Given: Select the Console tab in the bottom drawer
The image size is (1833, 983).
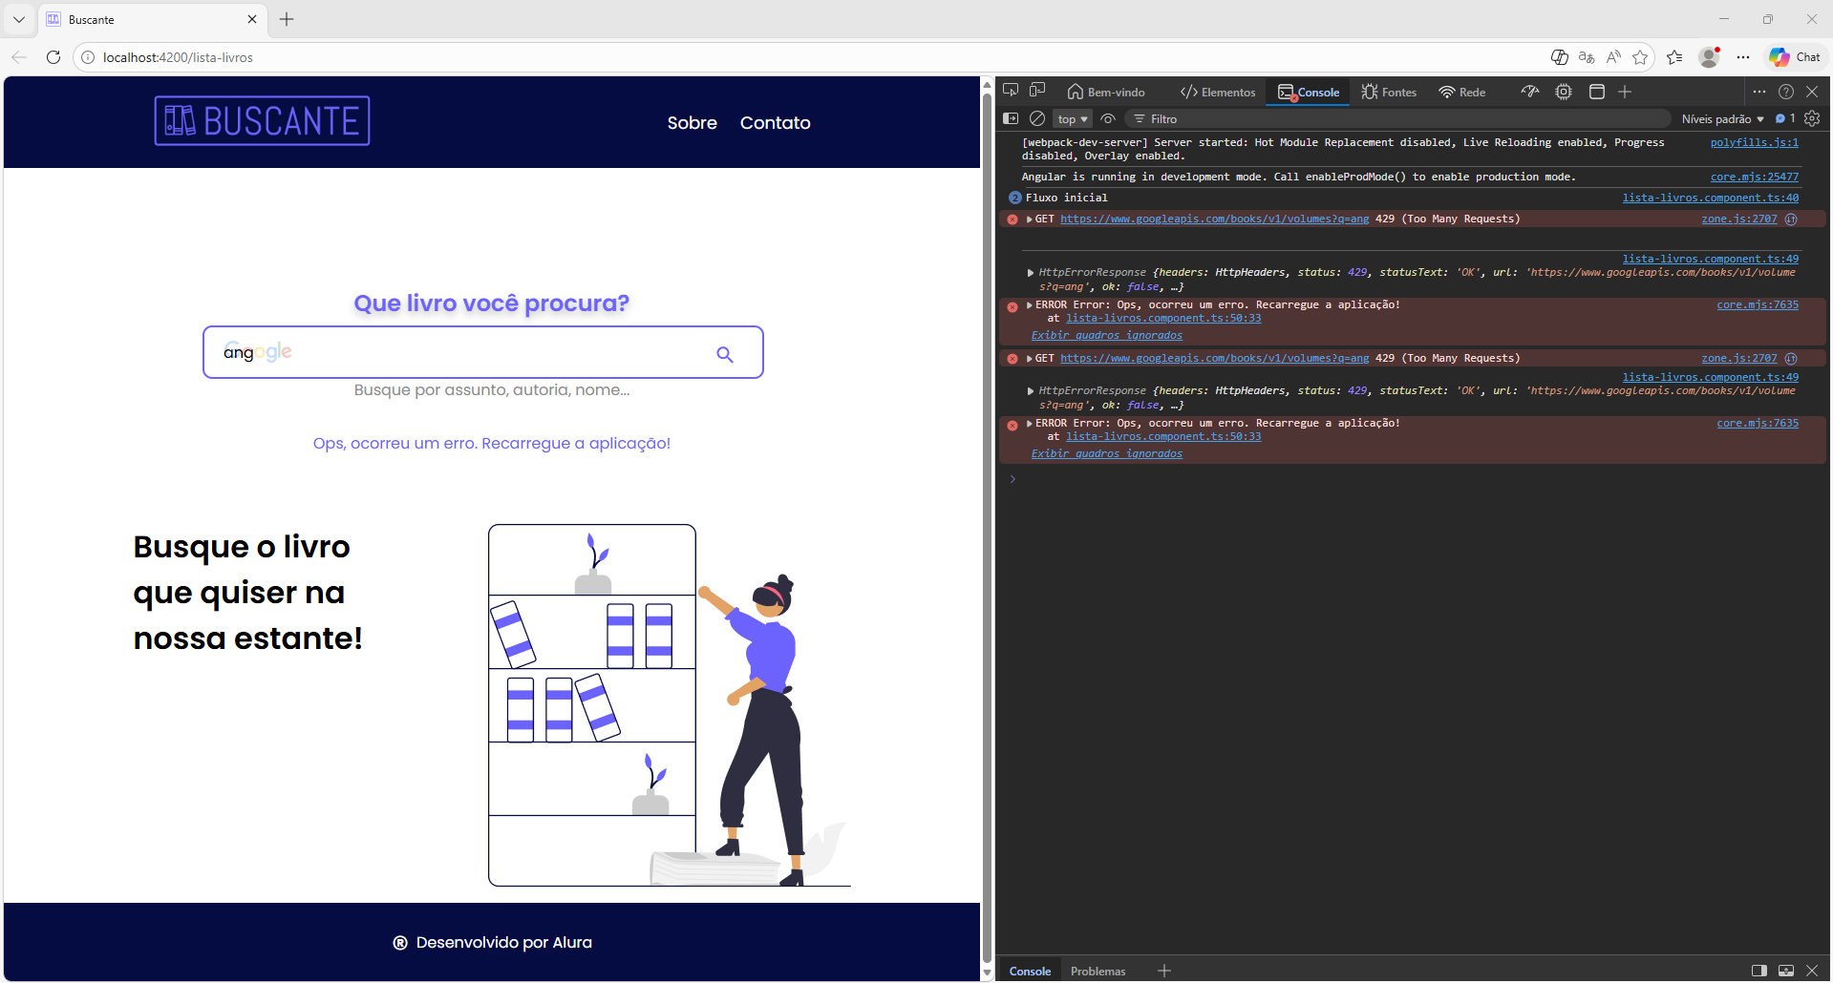Looking at the screenshot, I should [x=1030, y=971].
